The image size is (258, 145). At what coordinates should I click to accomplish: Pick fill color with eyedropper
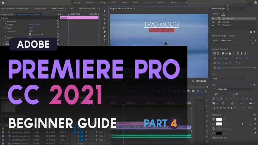[x=254, y=119]
